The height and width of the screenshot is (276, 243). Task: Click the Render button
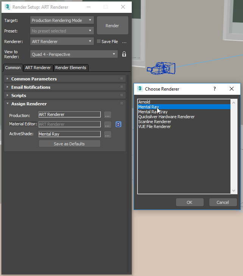tap(112, 26)
